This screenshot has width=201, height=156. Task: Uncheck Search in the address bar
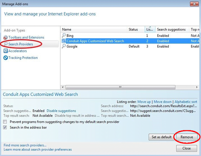[5, 127]
